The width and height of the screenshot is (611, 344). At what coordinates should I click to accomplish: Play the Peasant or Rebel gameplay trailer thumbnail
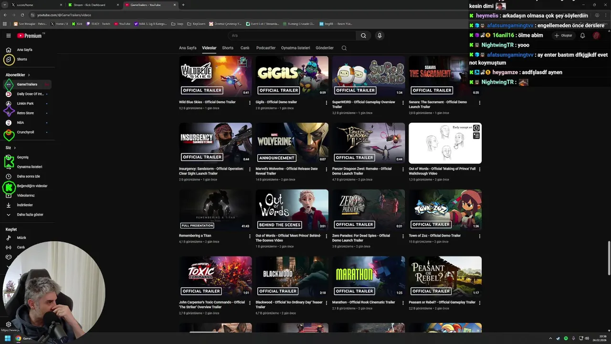pyautogui.click(x=445, y=277)
